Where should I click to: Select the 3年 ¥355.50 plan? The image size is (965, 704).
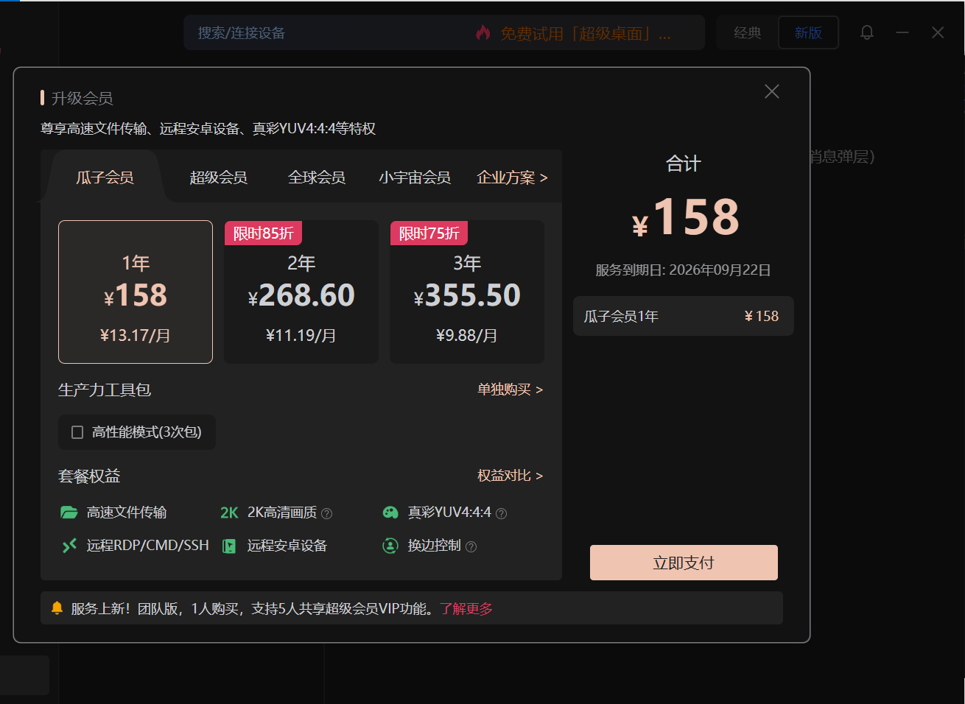(x=467, y=292)
